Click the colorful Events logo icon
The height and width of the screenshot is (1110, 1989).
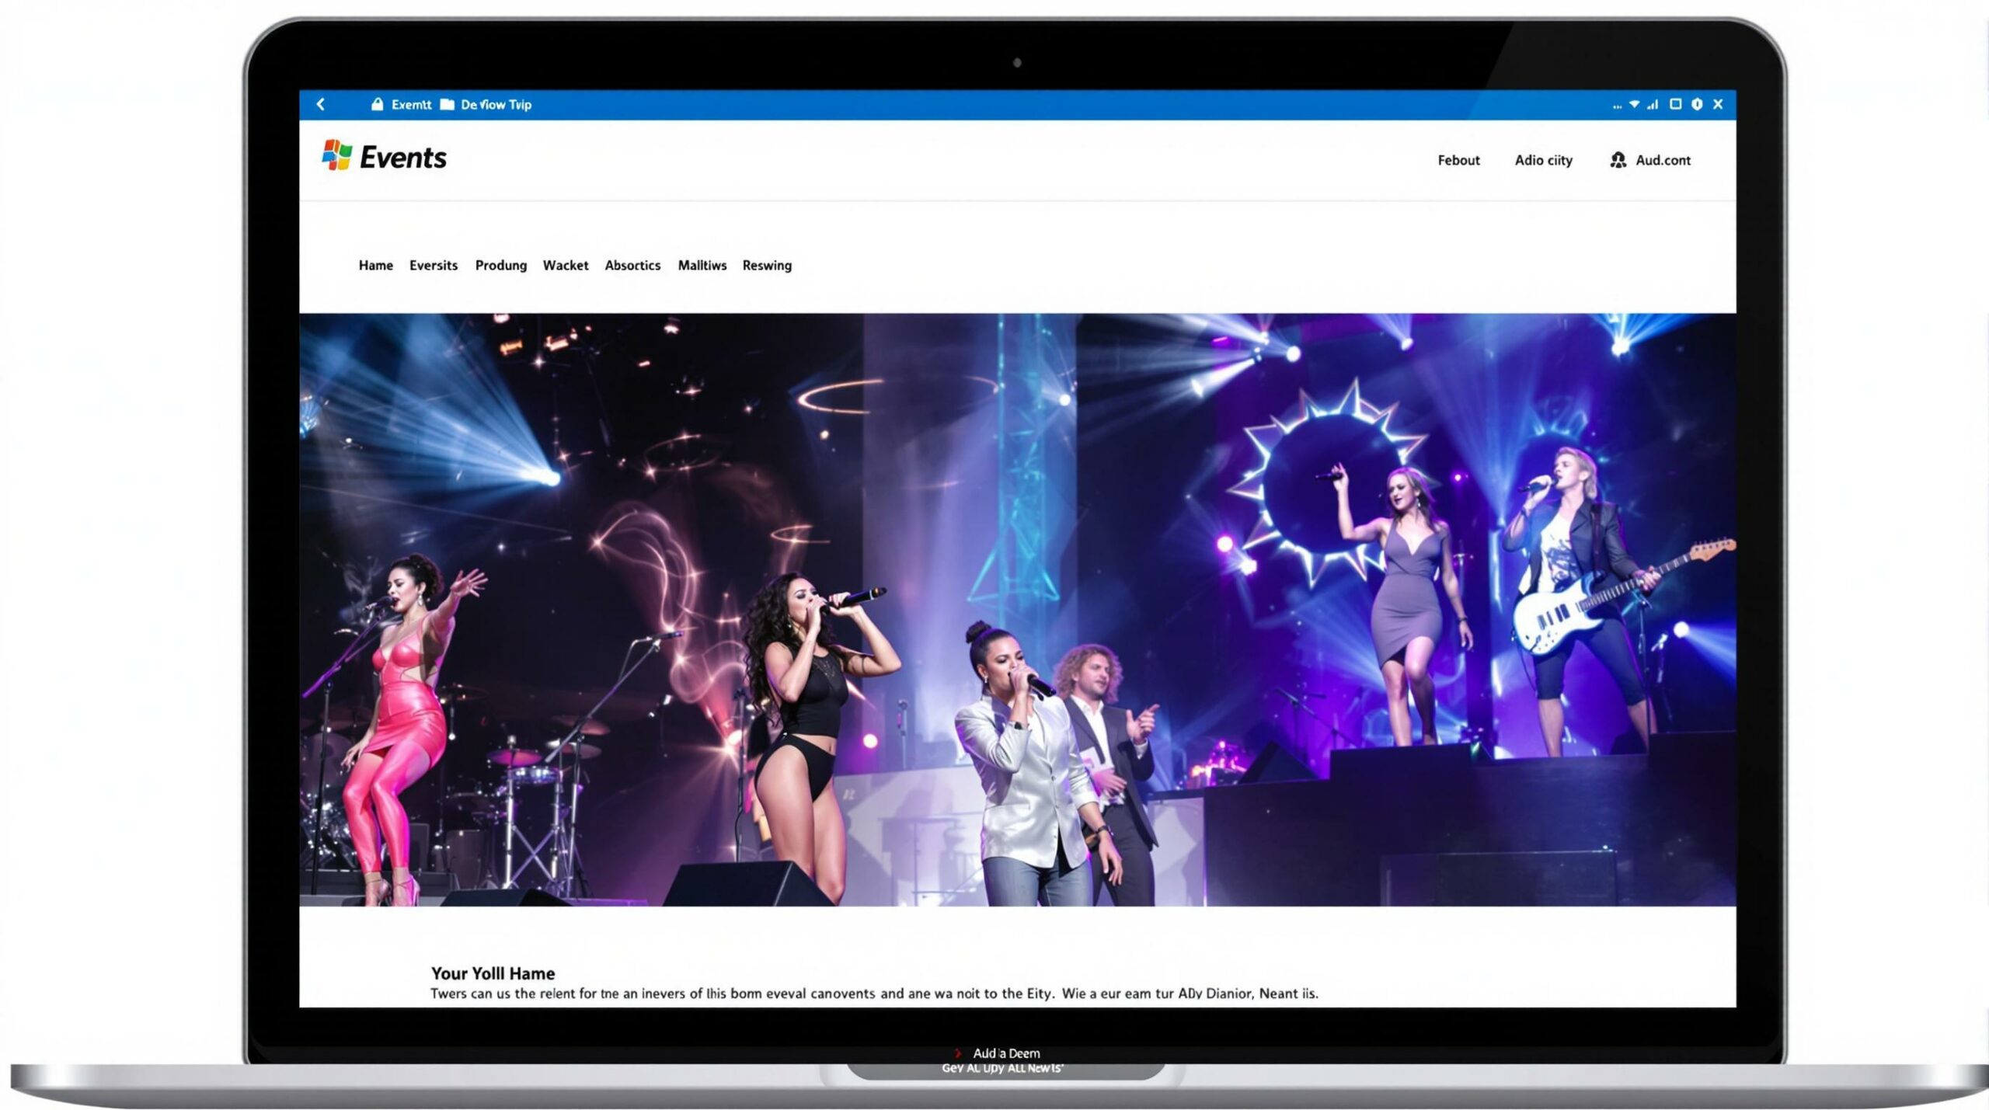[337, 155]
